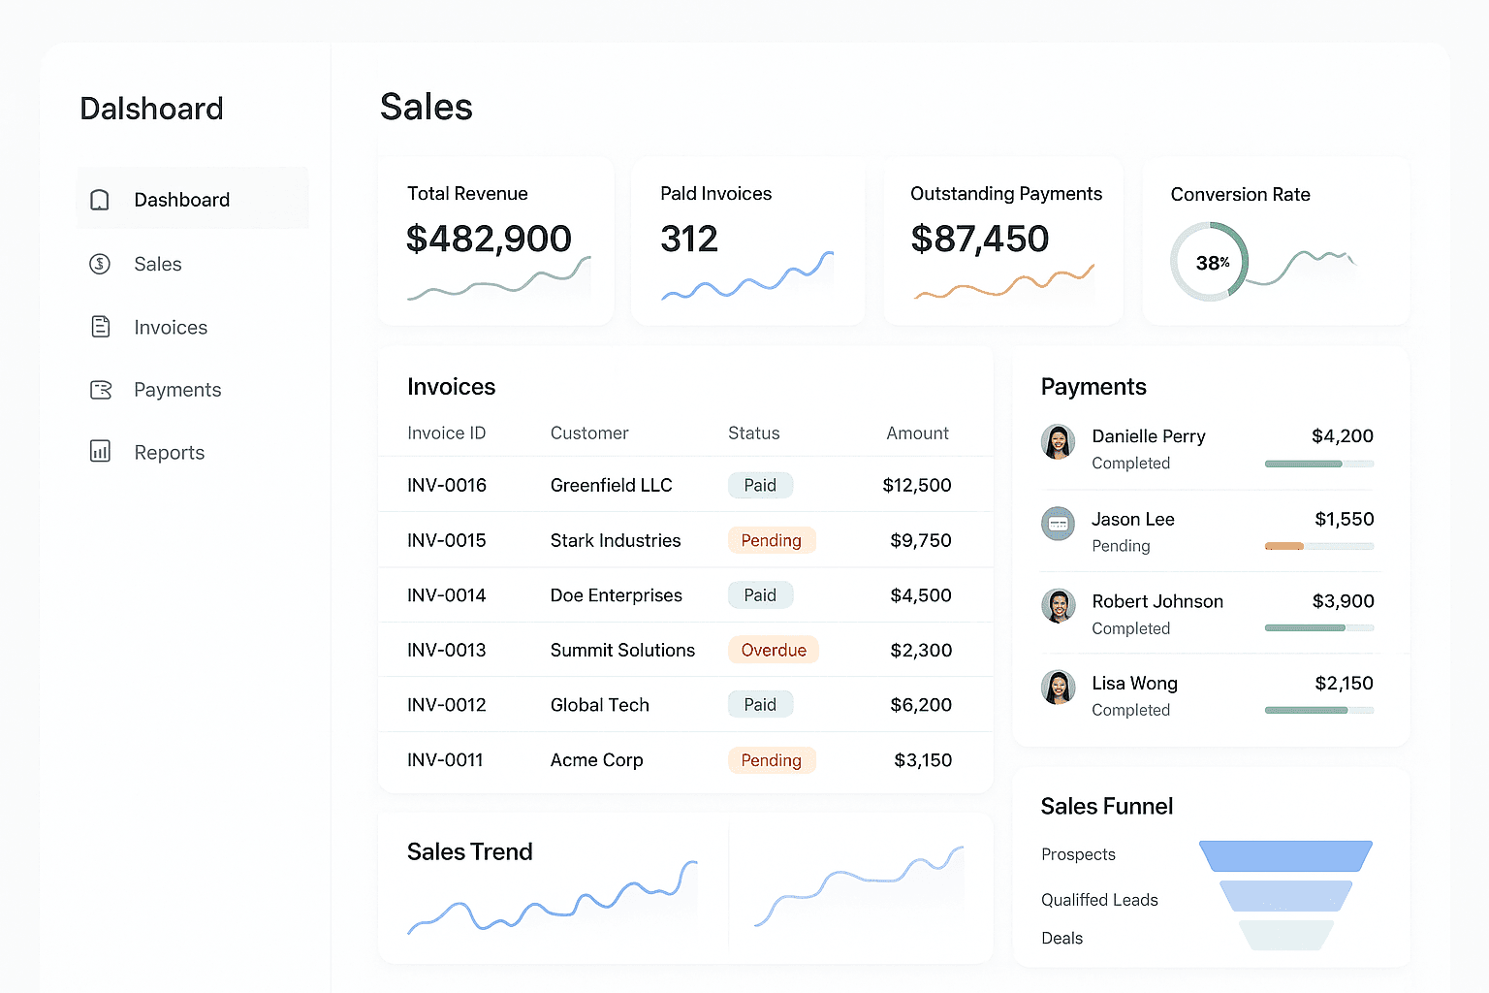Click Jason Lee's avatar image
The width and height of the screenshot is (1489, 993).
[1058, 524]
